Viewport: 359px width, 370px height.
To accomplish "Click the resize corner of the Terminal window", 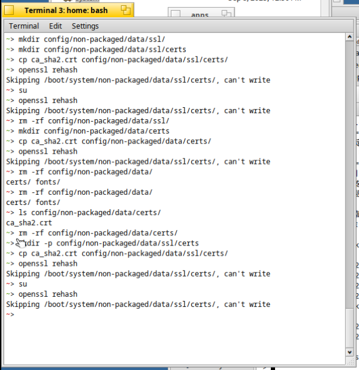I will (x=350, y=363).
